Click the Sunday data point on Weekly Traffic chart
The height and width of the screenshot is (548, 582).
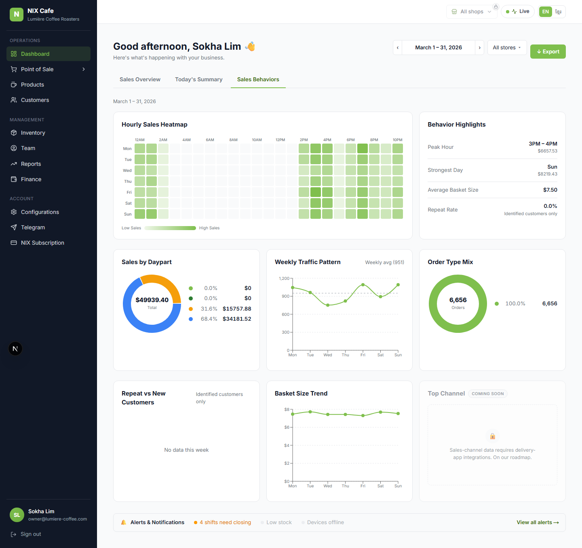pyautogui.click(x=398, y=285)
